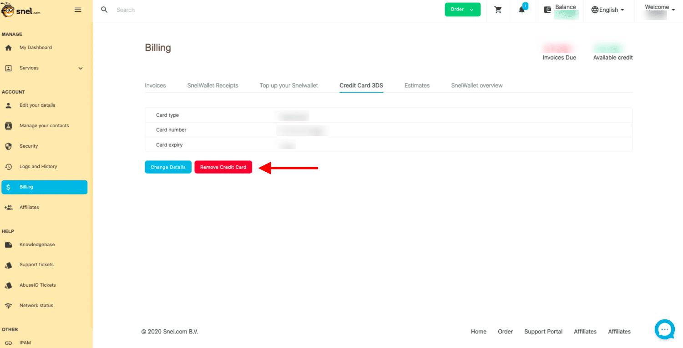Open the Welcome user dropdown
This screenshot has width=683, height=348.
[659, 10]
